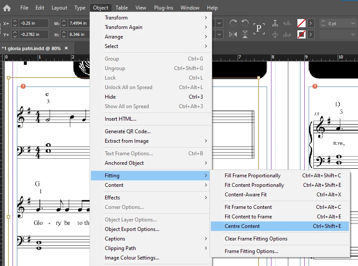Choose Fit Content to Frame
This screenshot has height=266, width=358.
point(280,217)
